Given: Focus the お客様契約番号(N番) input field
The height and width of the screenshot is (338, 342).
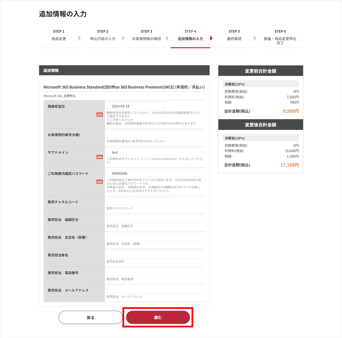Looking at the screenshot, I should click(x=155, y=134).
